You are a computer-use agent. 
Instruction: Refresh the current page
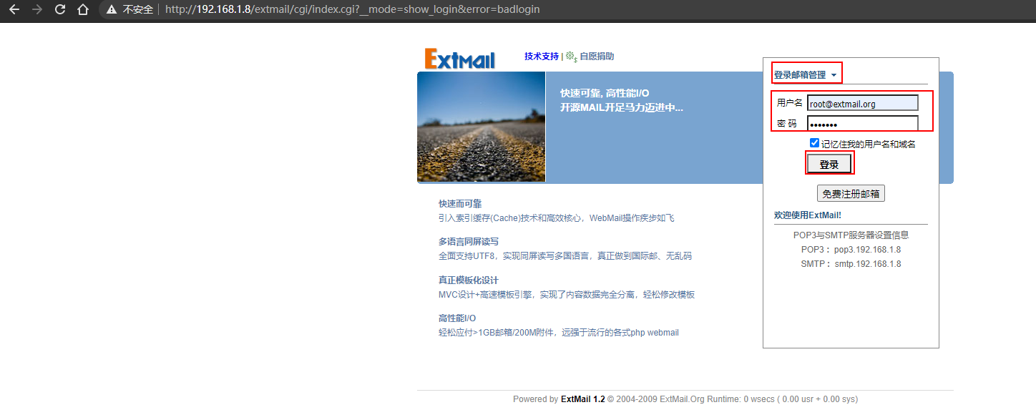click(x=59, y=9)
